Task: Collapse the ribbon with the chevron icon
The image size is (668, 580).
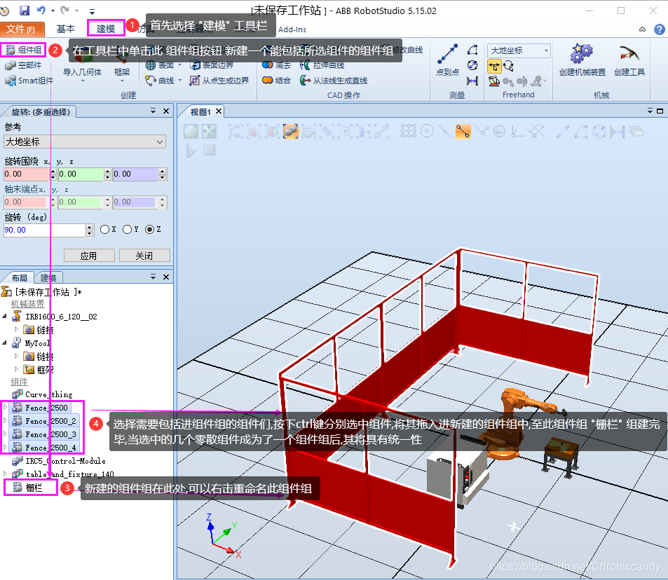Action: (x=643, y=29)
